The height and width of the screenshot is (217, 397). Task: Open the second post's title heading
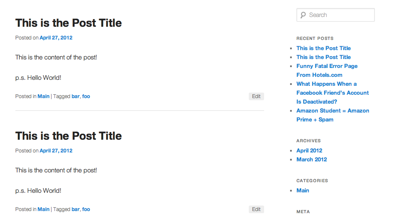69,136
